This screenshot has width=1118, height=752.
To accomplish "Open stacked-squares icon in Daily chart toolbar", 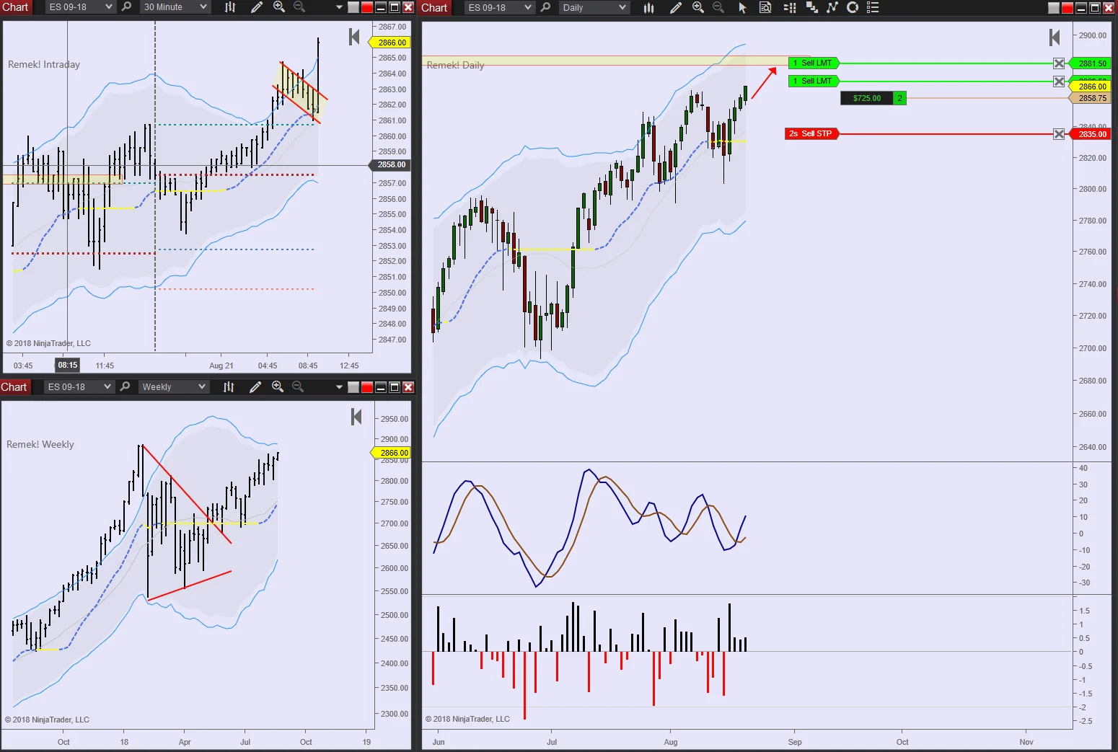I will 811,7.
